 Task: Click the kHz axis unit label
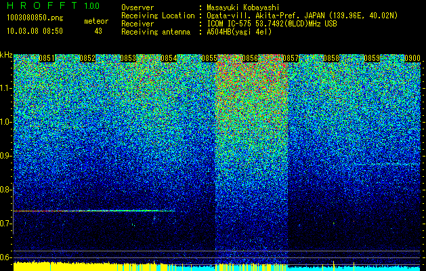click(6, 55)
